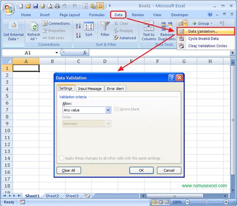The width and height of the screenshot is (237, 206).
Task: Check Apply these changes to all other cells
Action: (61, 158)
